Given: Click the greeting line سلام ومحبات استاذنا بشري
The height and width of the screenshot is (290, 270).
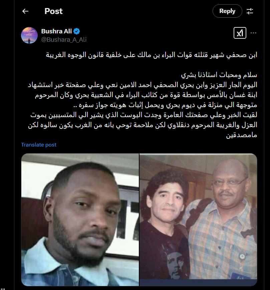Looking at the screenshot, I should pyautogui.click(x=219, y=75).
